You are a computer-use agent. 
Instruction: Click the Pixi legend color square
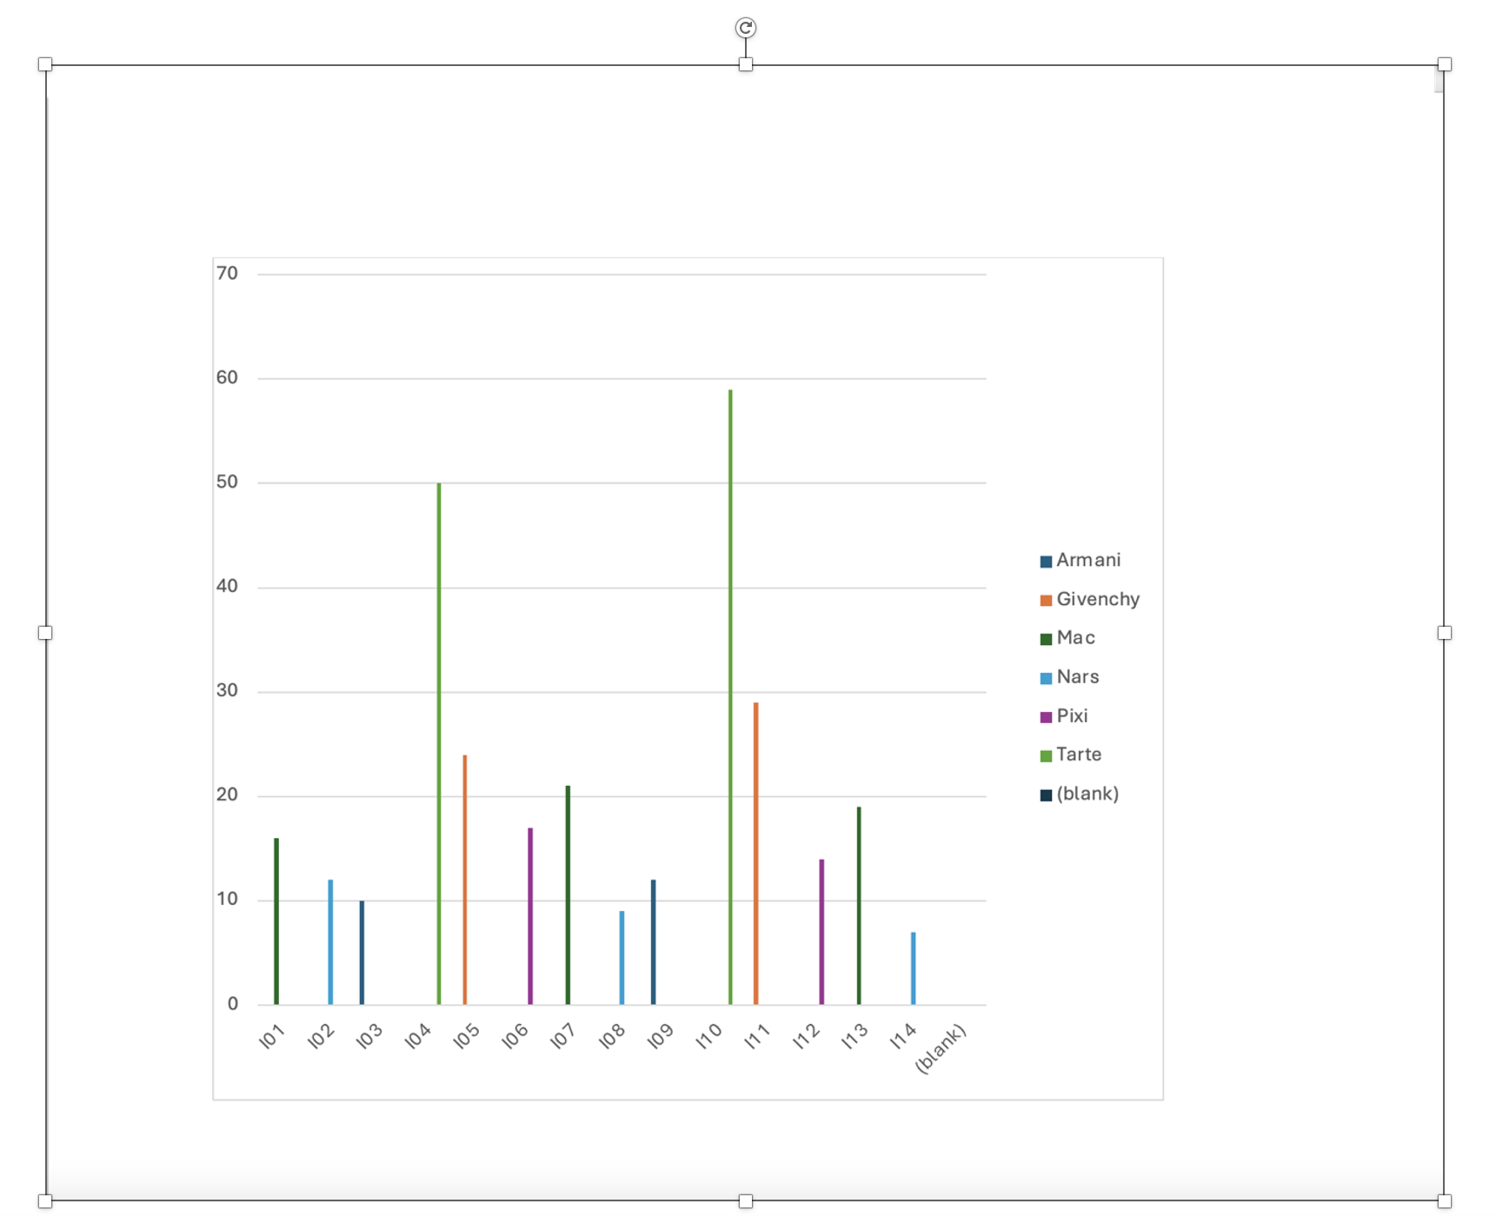[x=1046, y=717]
